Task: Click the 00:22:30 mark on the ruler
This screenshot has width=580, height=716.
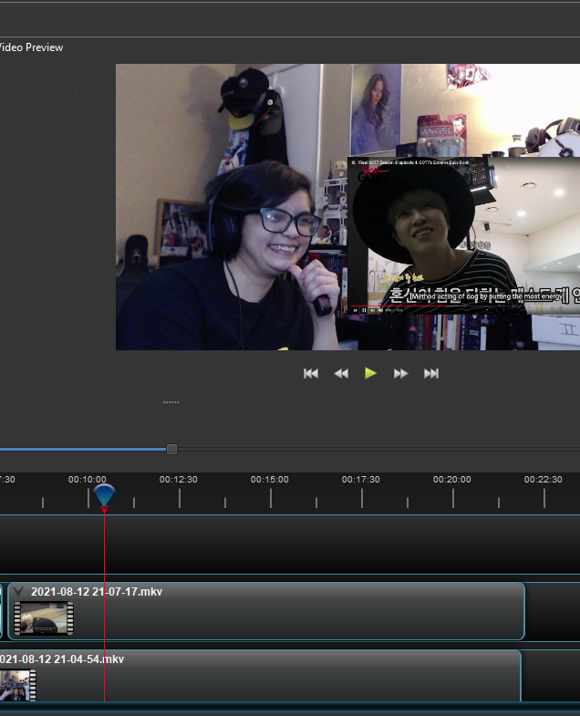Action: pos(543,480)
